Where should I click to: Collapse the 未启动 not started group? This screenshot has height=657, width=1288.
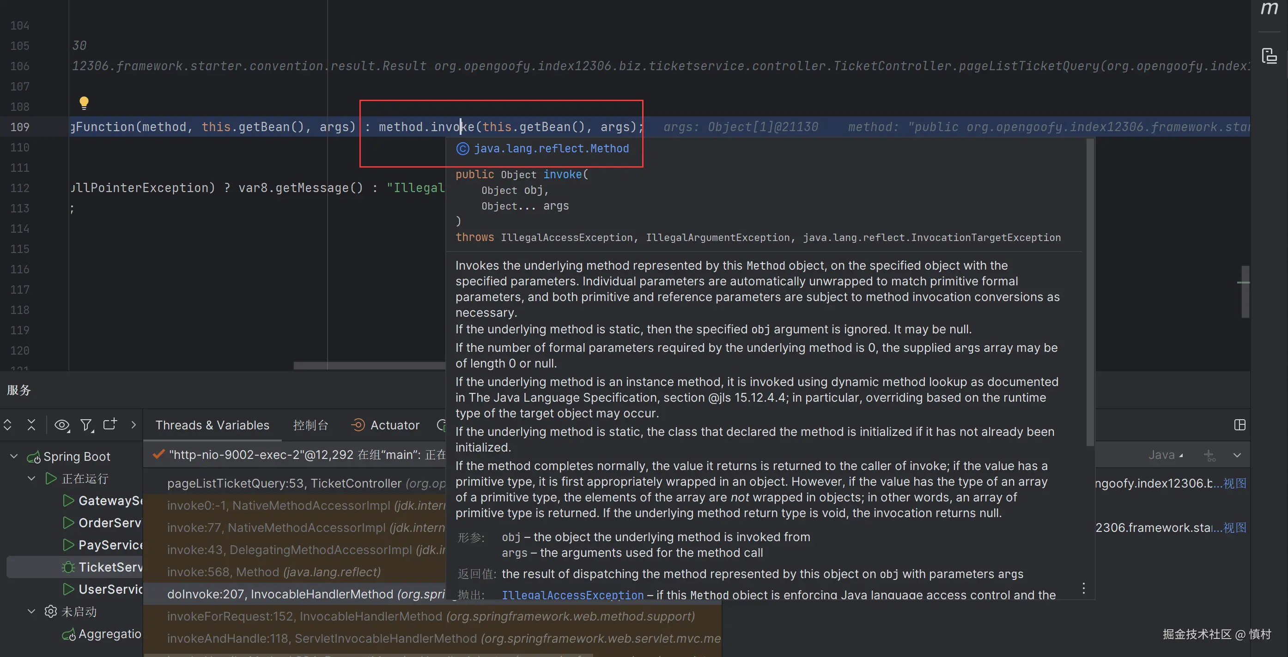31,612
